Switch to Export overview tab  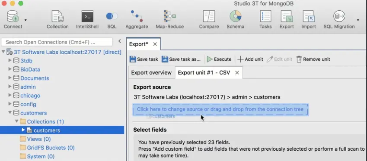pyautogui.click(x=151, y=73)
